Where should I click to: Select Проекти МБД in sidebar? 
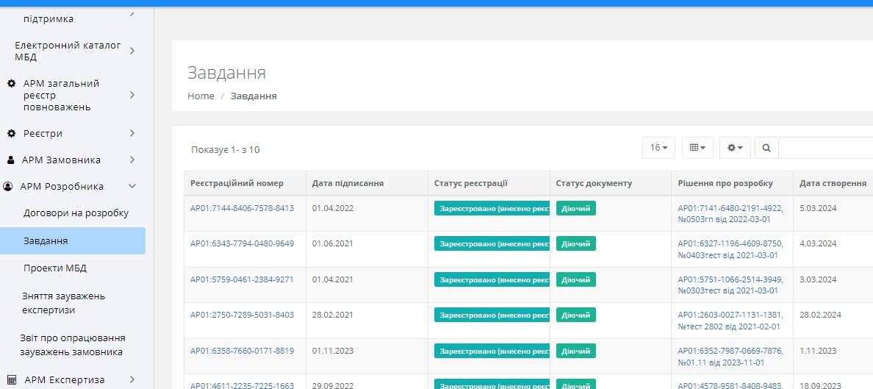coord(54,268)
